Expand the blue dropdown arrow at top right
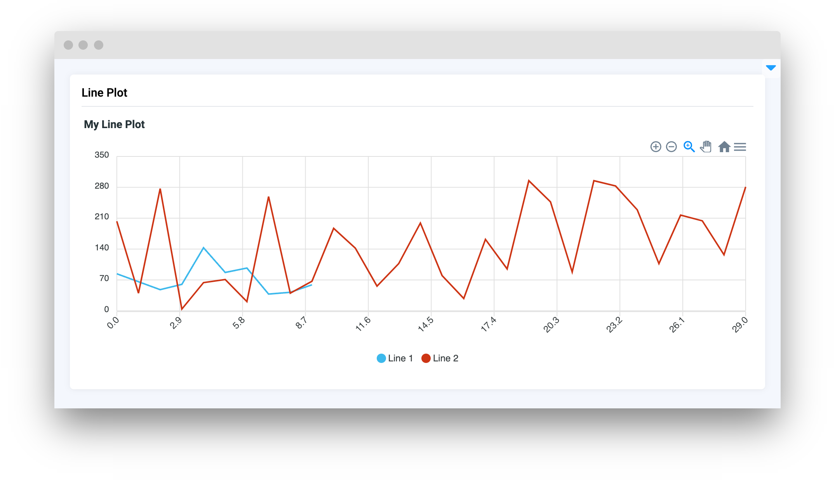835x486 pixels. coord(771,68)
